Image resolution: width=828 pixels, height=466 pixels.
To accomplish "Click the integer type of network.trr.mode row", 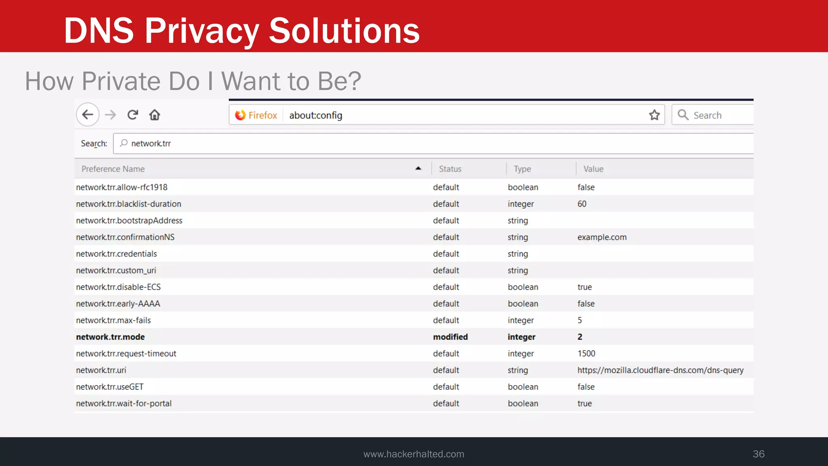I will (521, 337).
